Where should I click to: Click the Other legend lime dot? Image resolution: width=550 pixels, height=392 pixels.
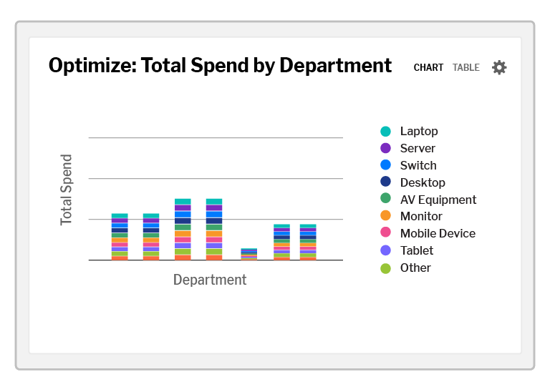(385, 269)
